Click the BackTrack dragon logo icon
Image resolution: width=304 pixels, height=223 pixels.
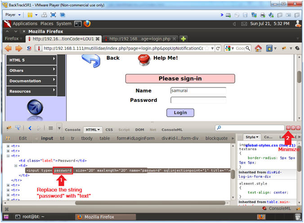point(8,24)
